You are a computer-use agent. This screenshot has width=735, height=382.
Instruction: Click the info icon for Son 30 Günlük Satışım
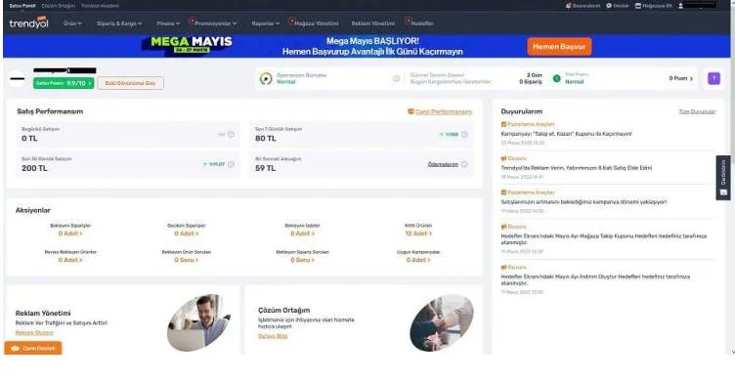231,164
